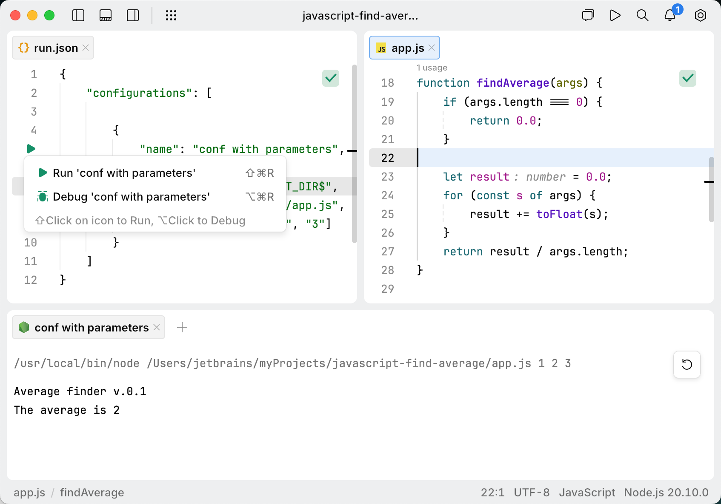Image resolution: width=721 pixels, height=504 pixels.
Task: Click findAverage breadcrumb in status bar
Action: [x=92, y=493]
